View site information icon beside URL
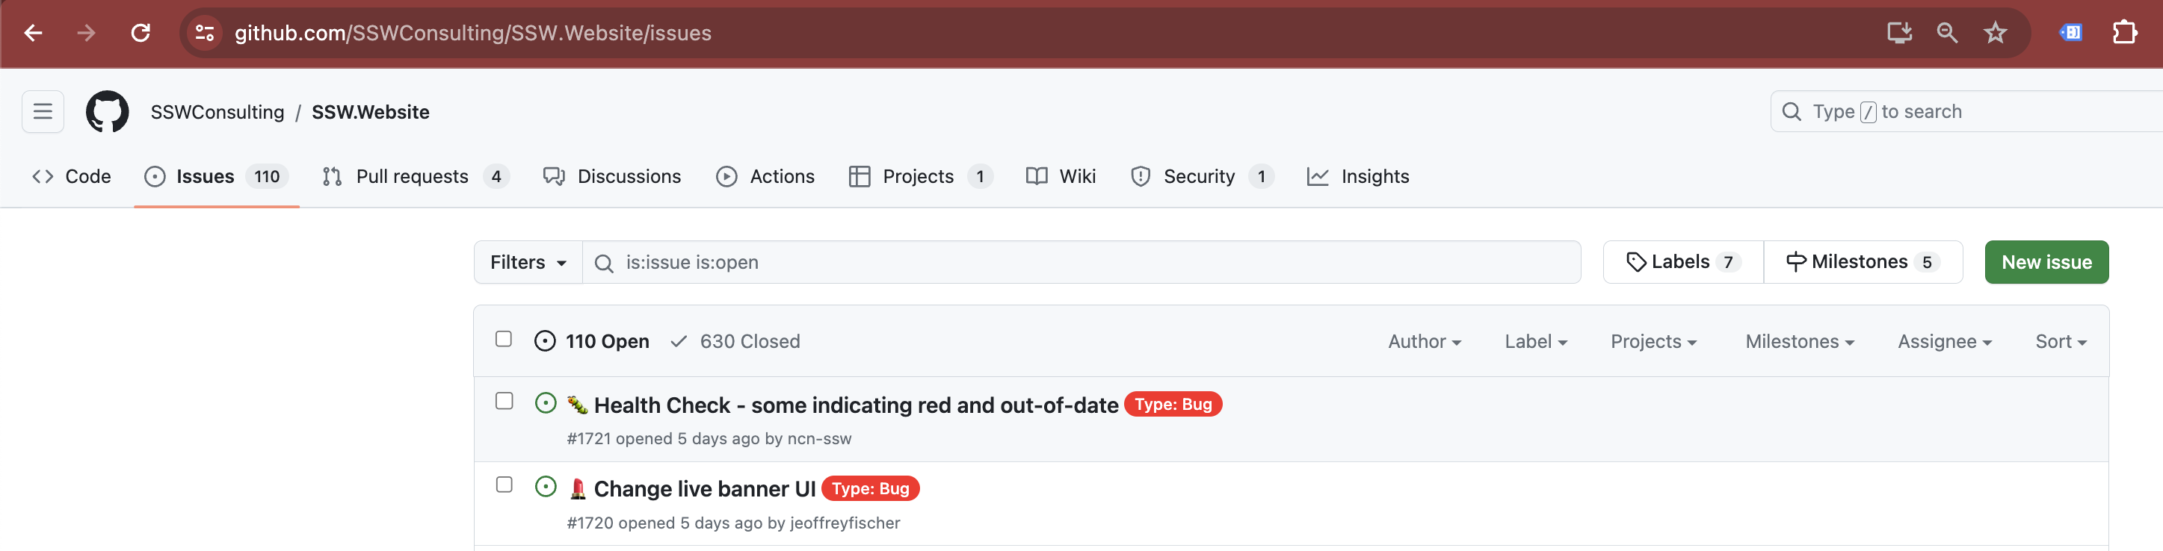Viewport: 2163px width, 551px height. (204, 33)
